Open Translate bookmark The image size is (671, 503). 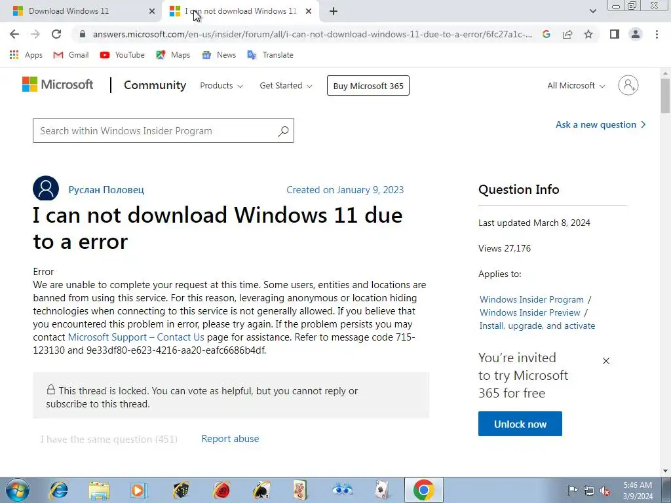(x=271, y=55)
